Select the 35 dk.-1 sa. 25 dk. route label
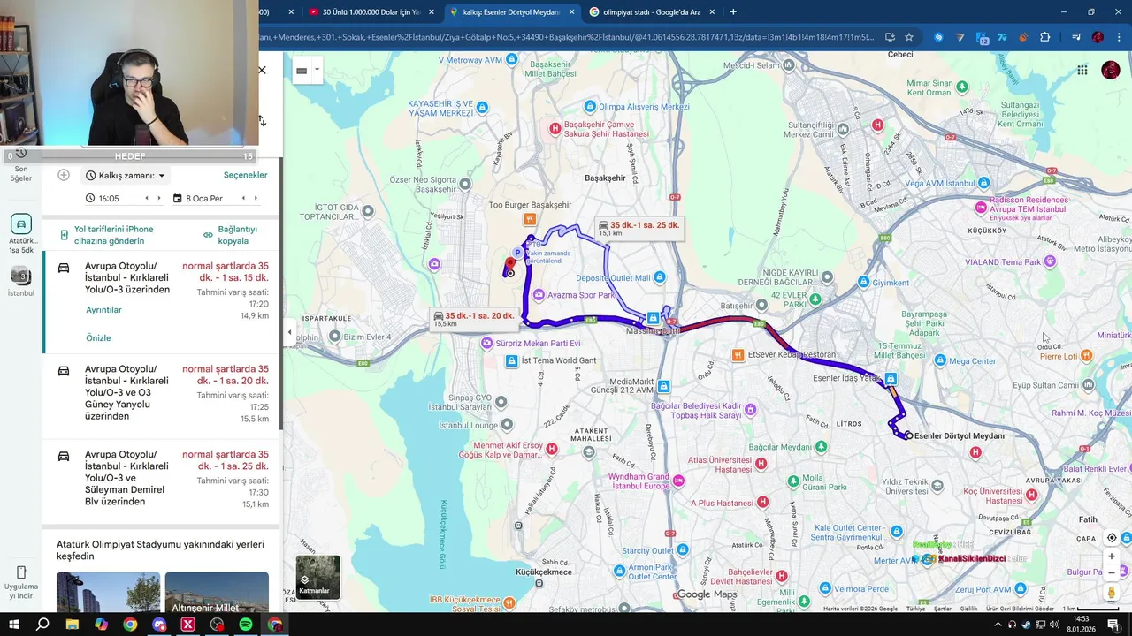The image size is (1132, 636). [639, 228]
